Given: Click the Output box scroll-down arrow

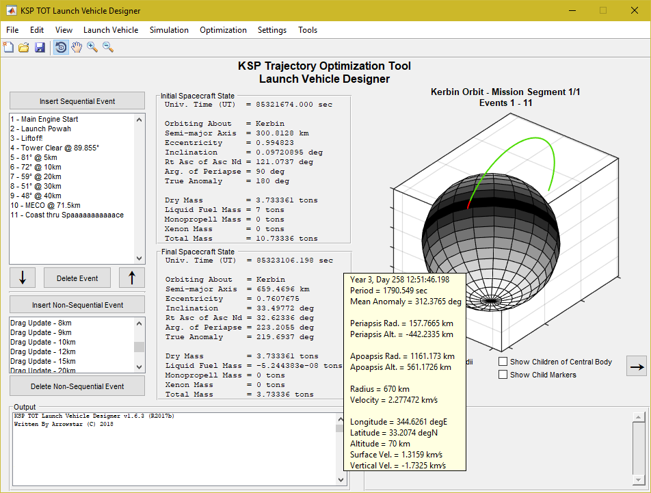Looking at the screenshot, I should pyautogui.click(x=341, y=480).
